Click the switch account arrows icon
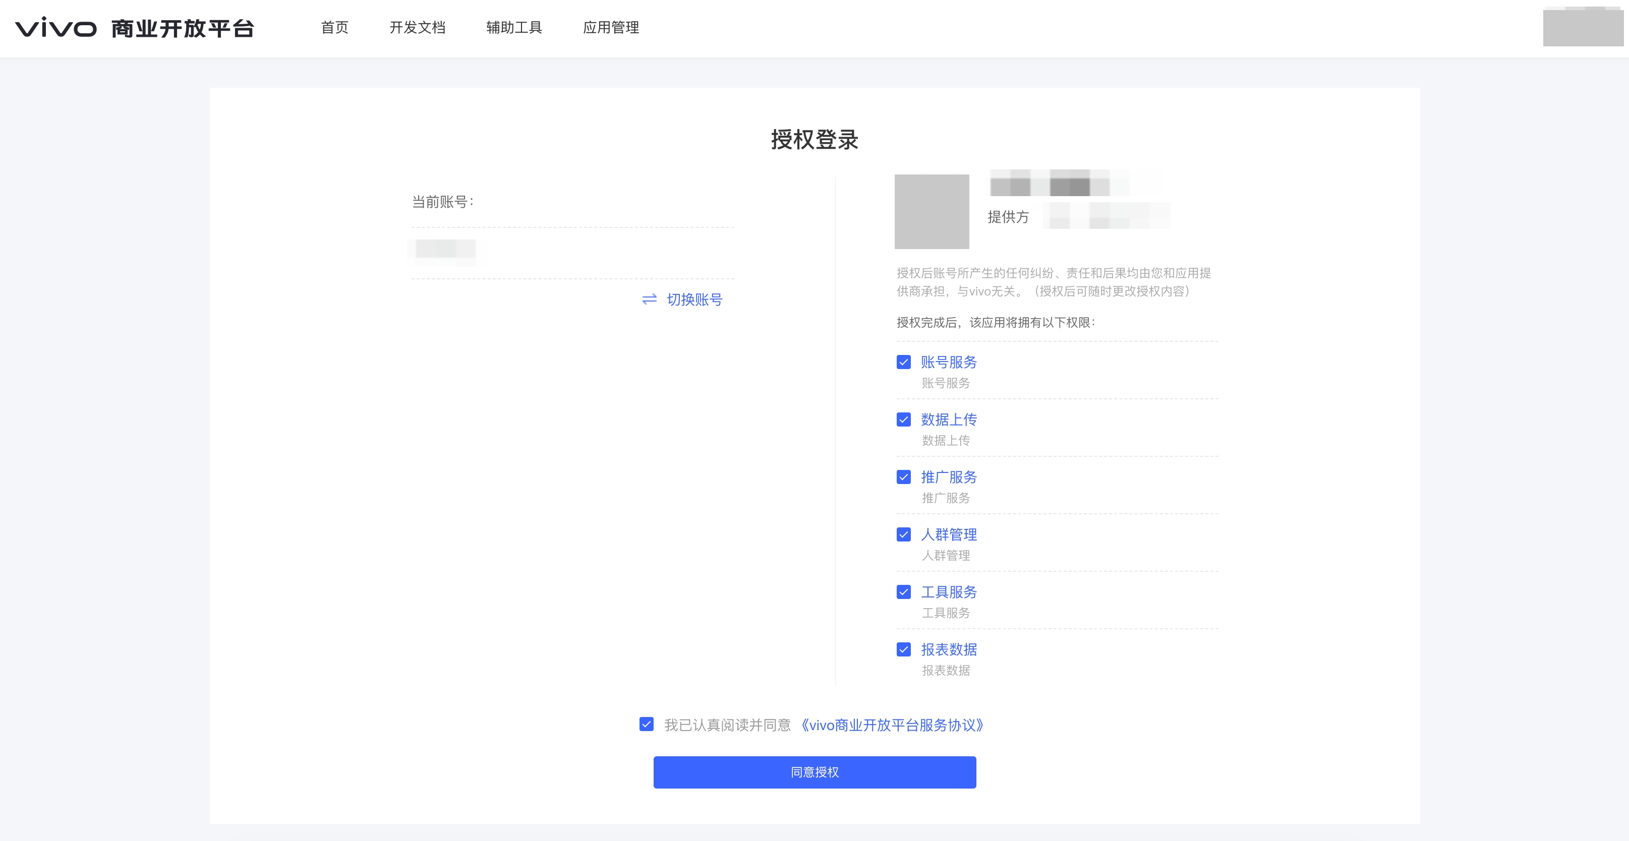Viewport: 1629px width, 841px height. pos(650,299)
